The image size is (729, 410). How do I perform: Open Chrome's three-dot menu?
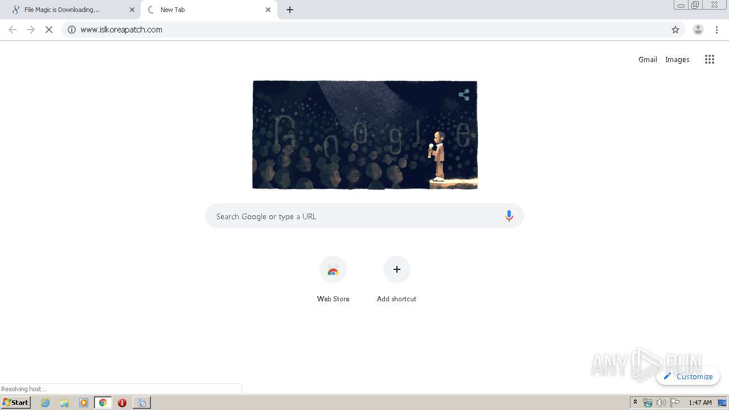click(716, 30)
